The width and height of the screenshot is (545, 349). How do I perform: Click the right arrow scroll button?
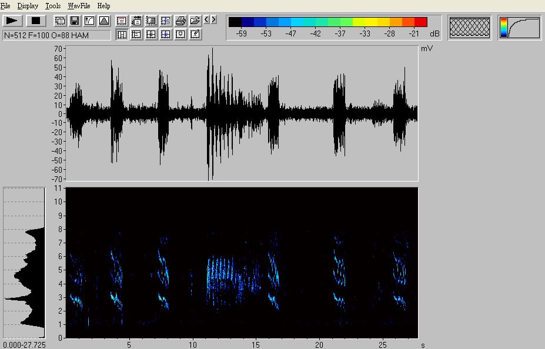[x=214, y=20]
